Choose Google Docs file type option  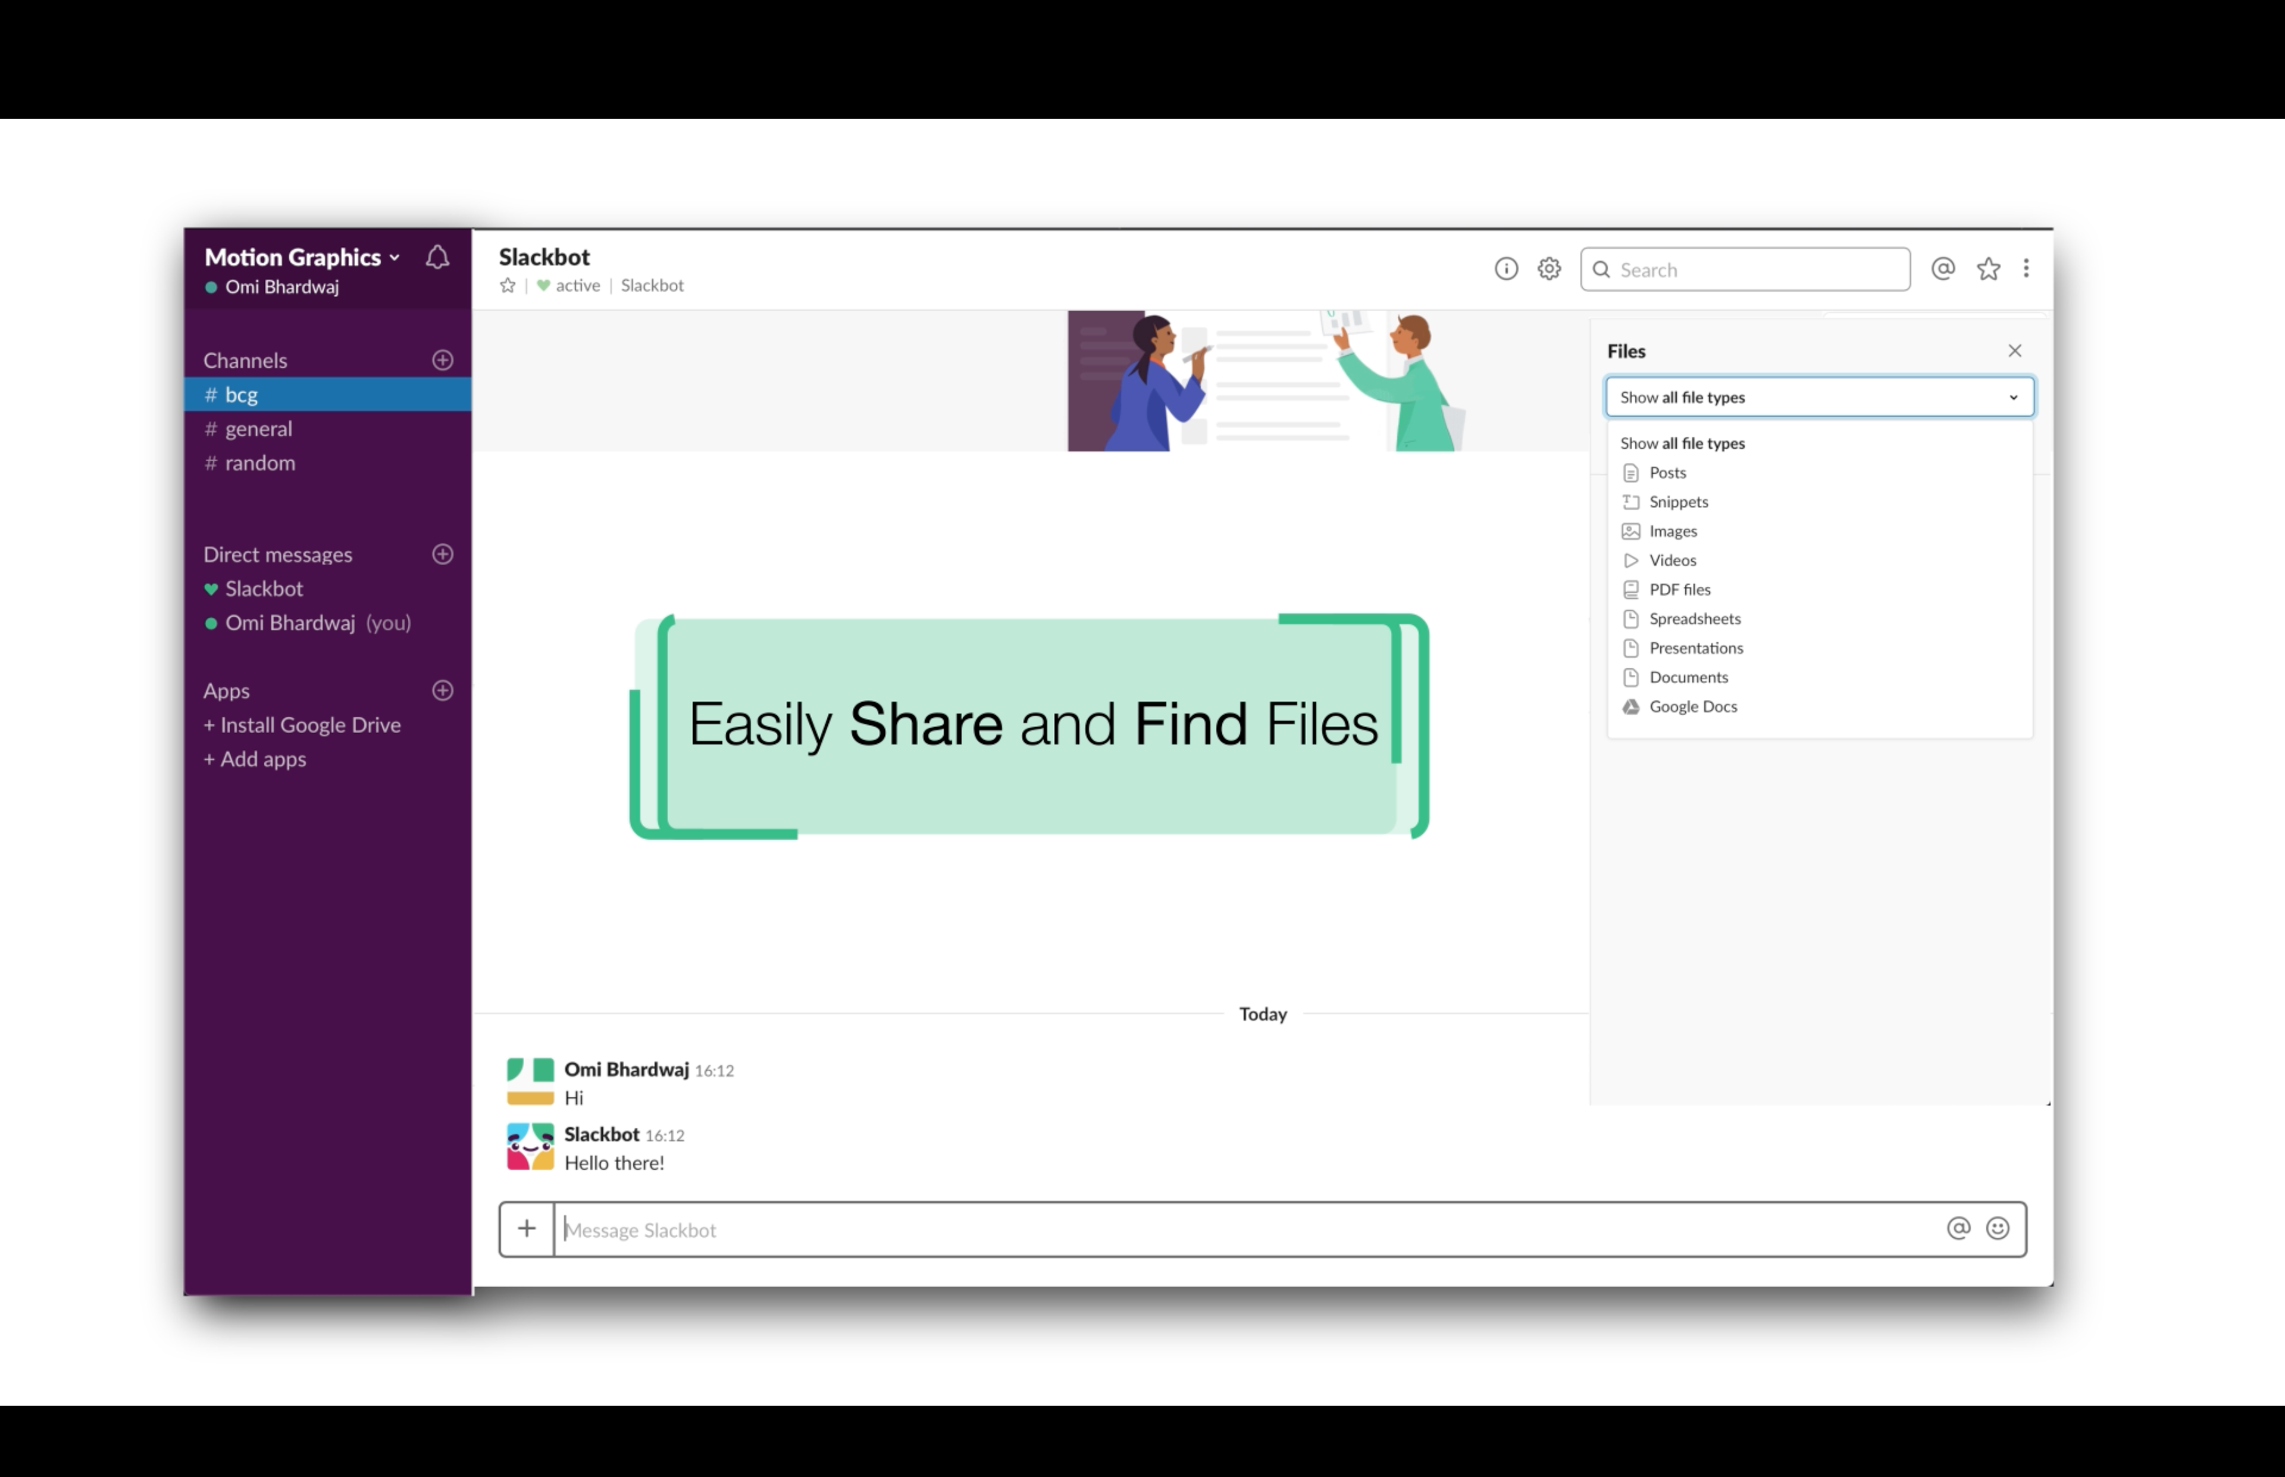click(1692, 707)
